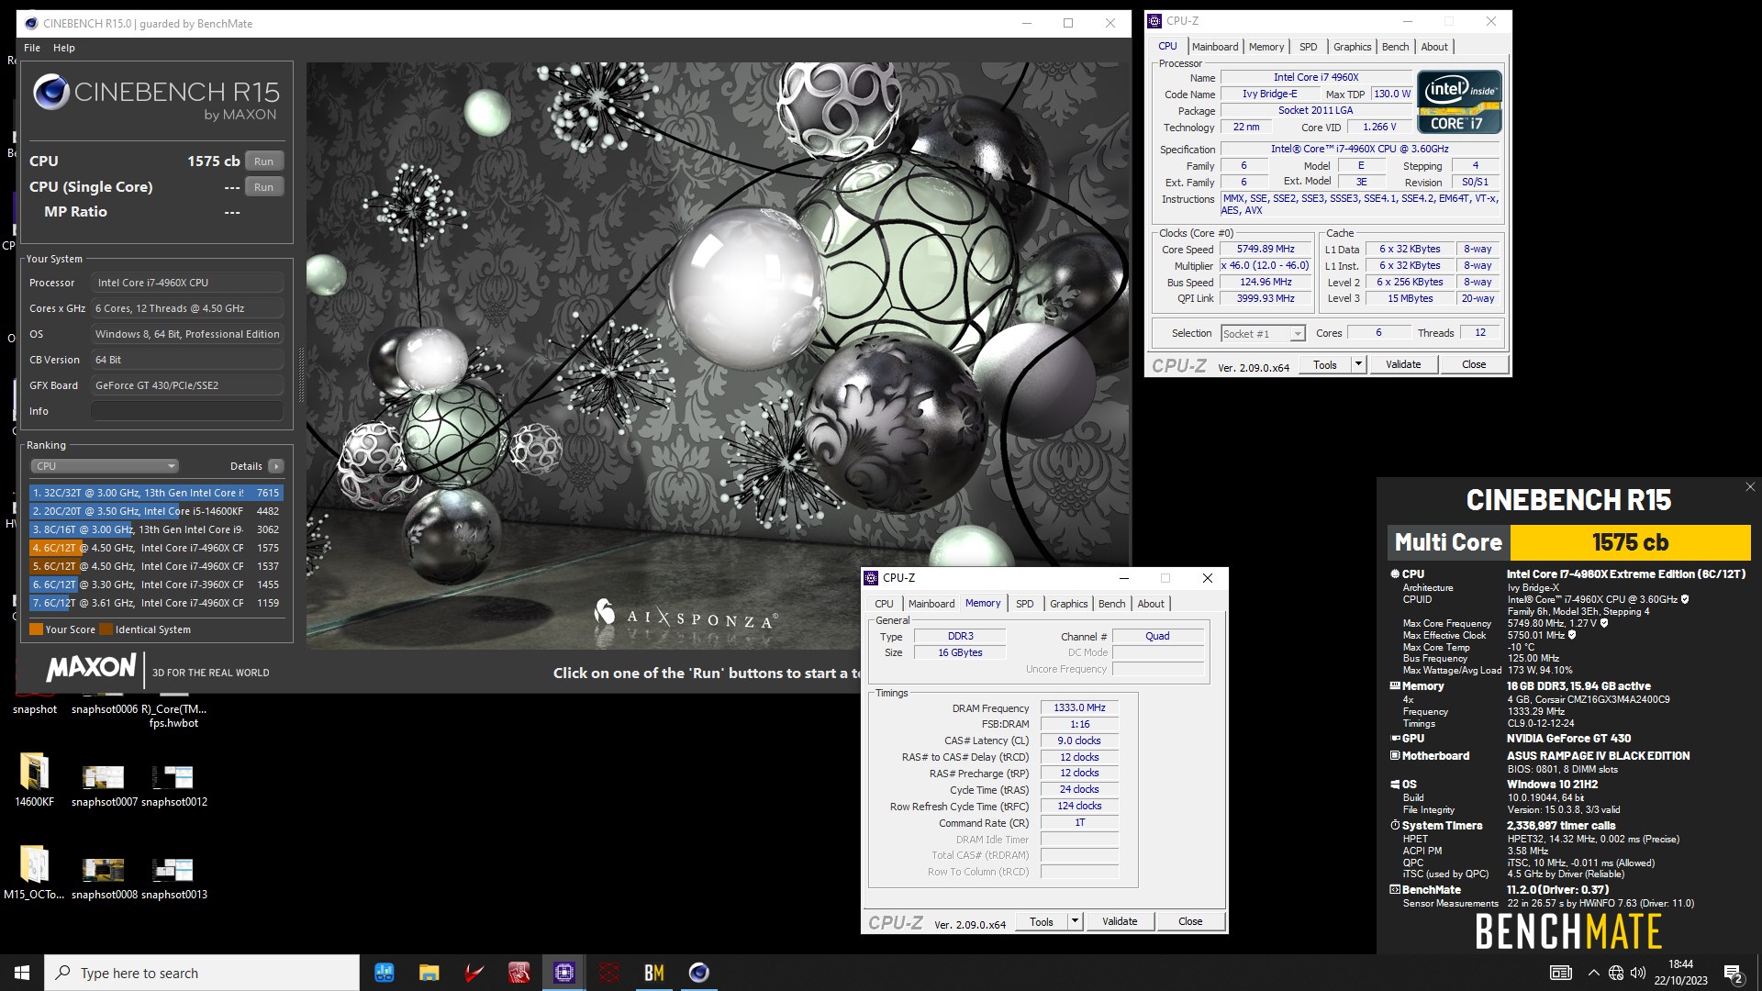Click the network globe tray icon
1762x991 pixels.
[x=1616, y=973]
